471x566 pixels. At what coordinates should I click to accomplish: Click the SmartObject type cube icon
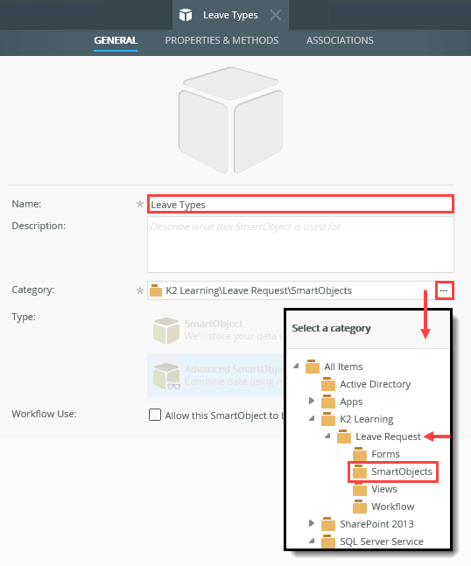pos(166,331)
